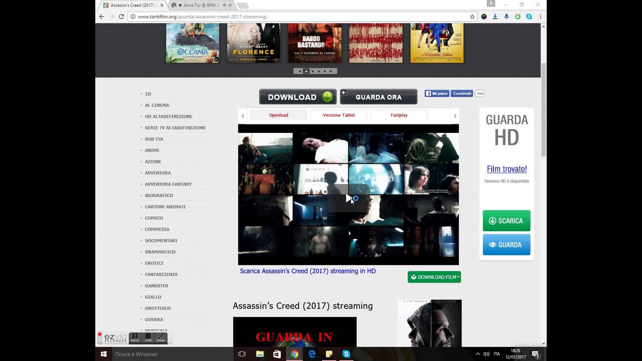
Task: Open the Oceania movie poster
Action: [x=193, y=43]
